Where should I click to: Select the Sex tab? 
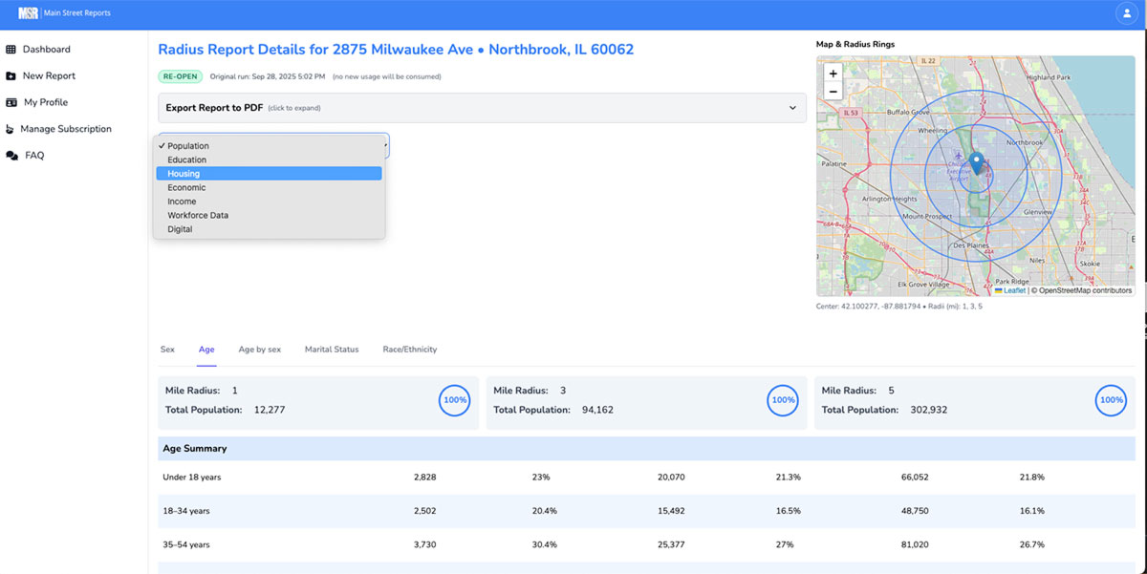167,350
